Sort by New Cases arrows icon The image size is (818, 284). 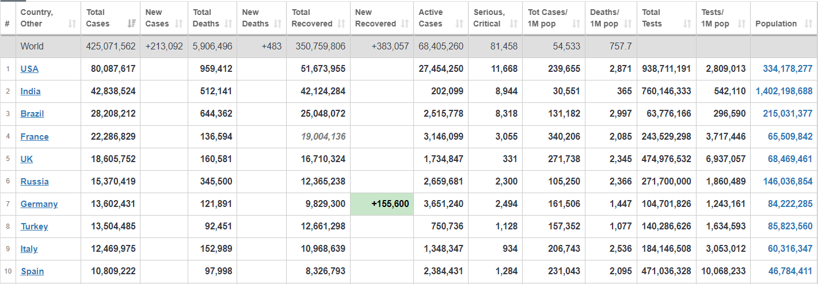178,24
